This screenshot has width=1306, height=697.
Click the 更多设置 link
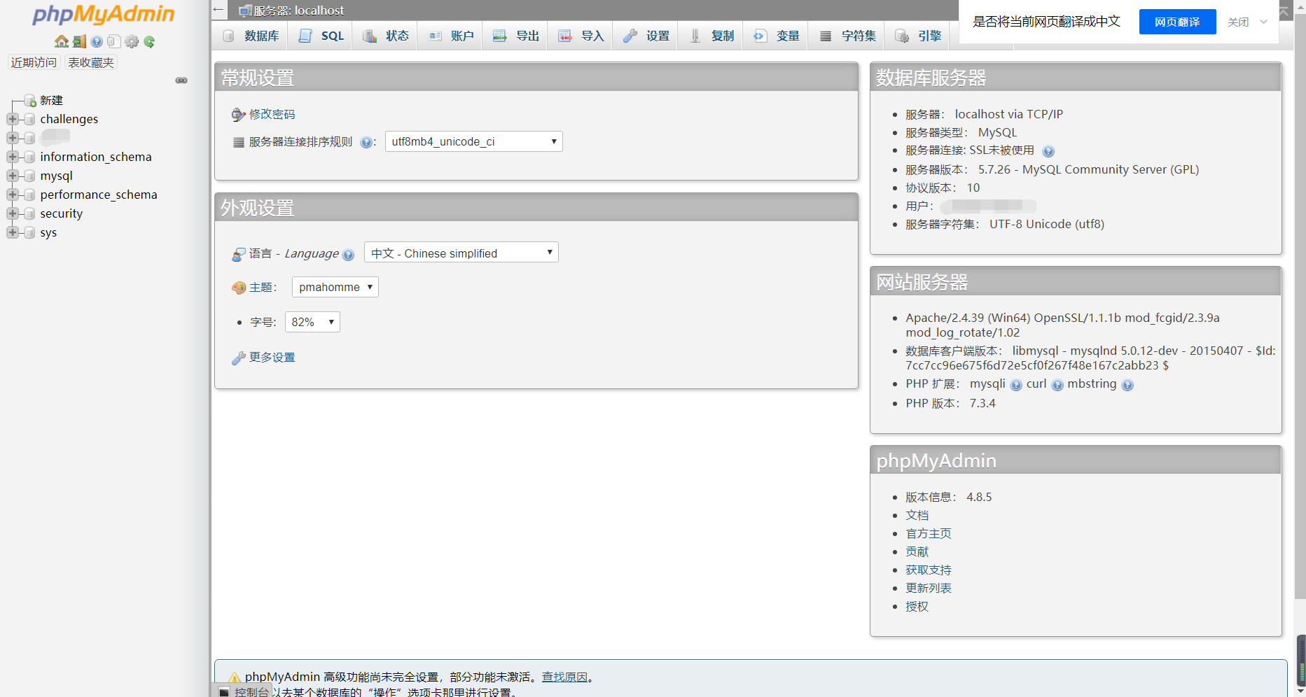coord(272,357)
